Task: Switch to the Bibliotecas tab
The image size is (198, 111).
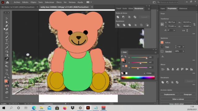Action: tap(183, 9)
